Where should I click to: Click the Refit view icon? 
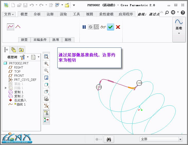(x=46, y=57)
